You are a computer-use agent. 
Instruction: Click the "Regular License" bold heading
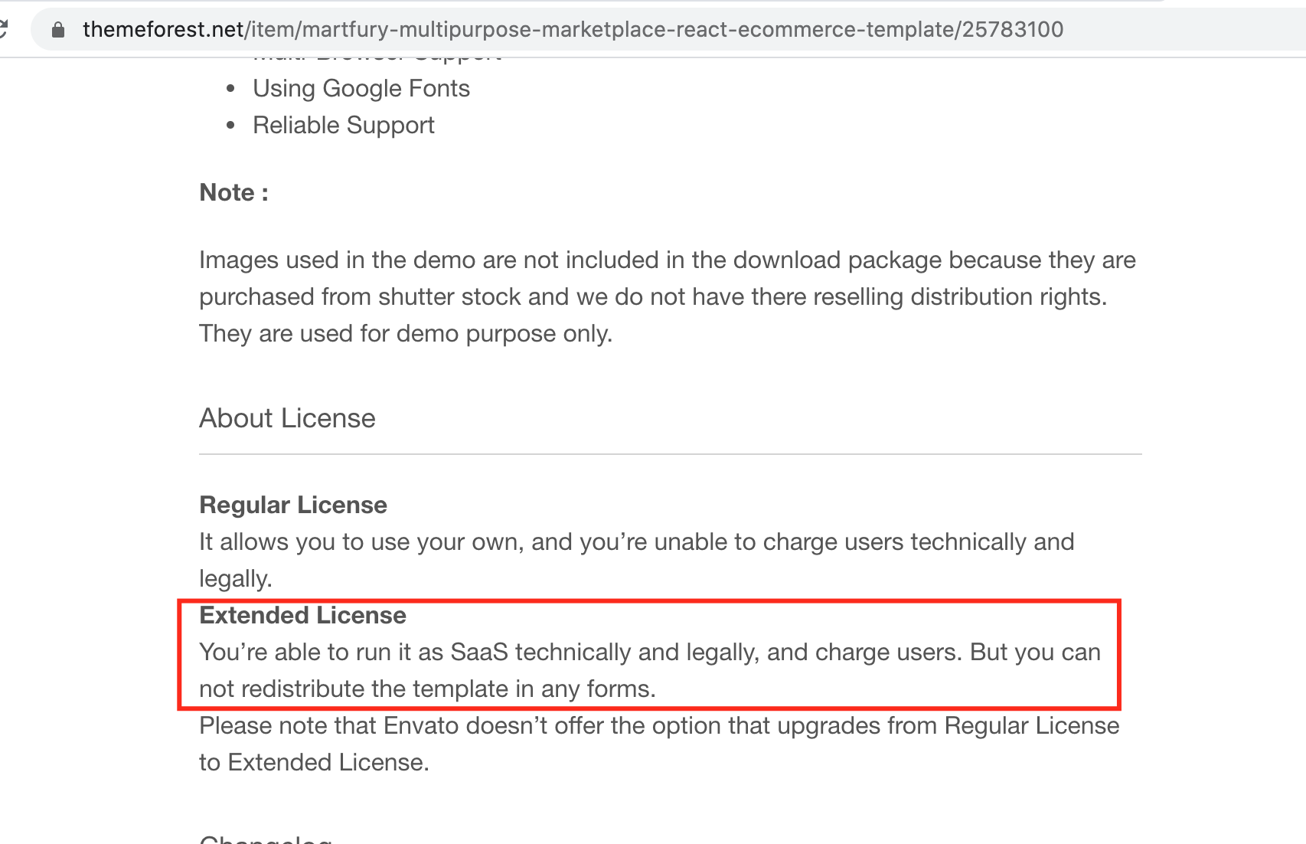293,505
